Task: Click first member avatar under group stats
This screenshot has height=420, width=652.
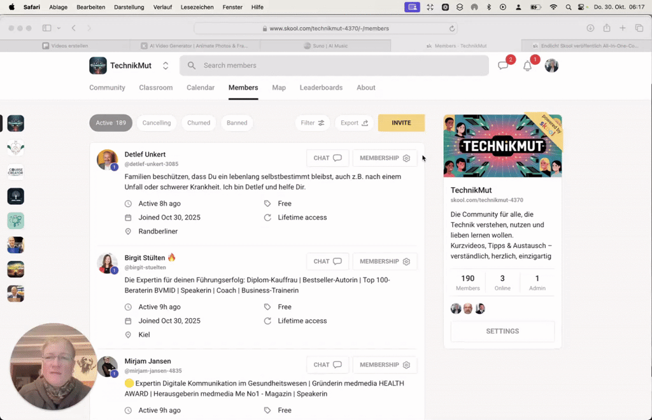Action: coord(456,308)
